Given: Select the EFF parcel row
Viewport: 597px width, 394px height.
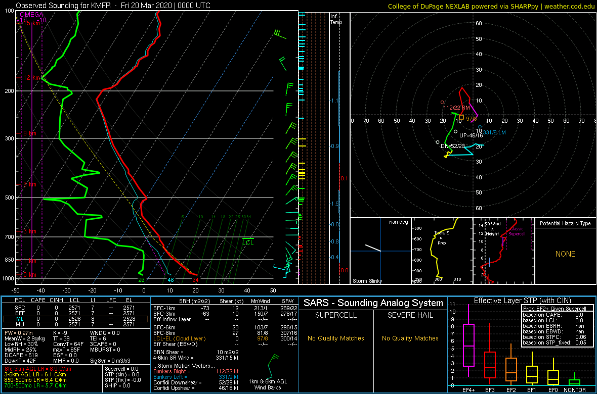Looking at the screenshot, I should click(76, 313).
